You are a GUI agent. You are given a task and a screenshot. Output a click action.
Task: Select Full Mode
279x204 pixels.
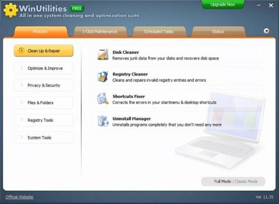[x=223, y=181]
